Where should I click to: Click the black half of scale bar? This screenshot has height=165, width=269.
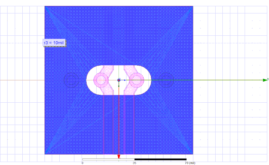point(161,160)
